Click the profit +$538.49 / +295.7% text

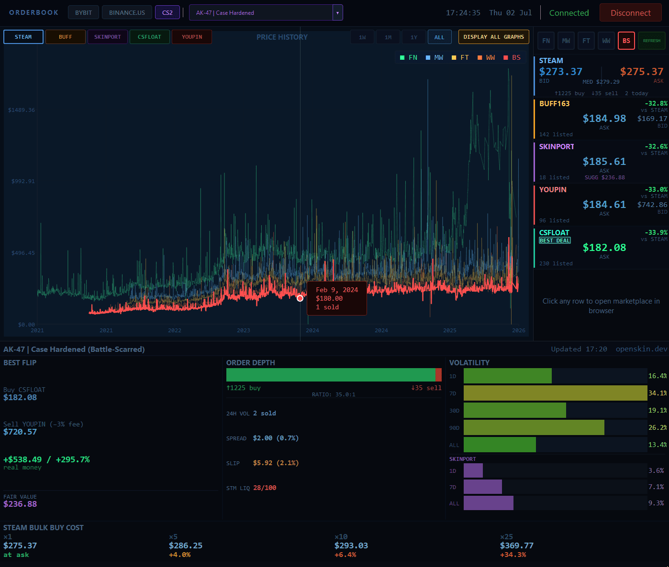coord(46,459)
